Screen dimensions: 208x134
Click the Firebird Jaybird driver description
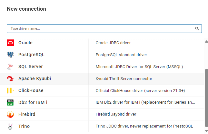116,114
